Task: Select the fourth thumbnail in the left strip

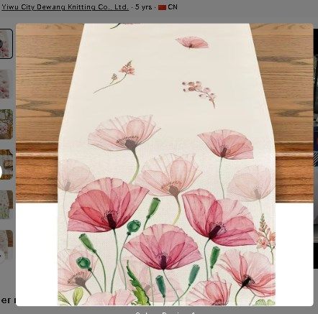Action: tap(6, 165)
